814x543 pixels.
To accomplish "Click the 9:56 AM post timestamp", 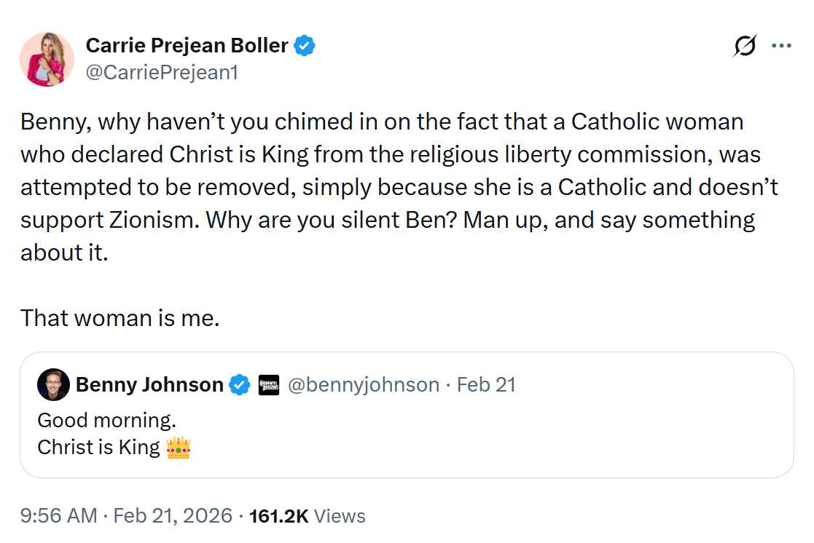I will coord(58,516).
